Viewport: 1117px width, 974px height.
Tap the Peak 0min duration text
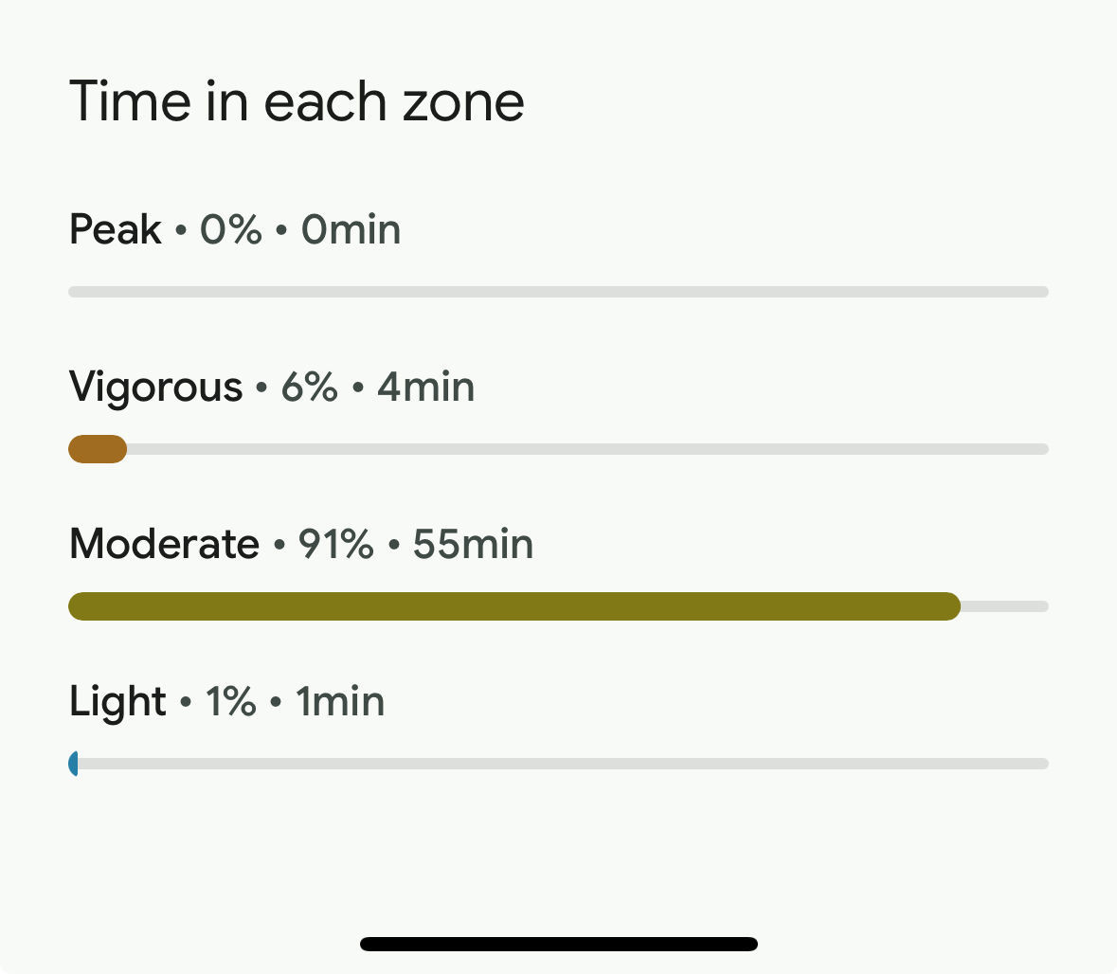pyautogui.click(x=351, y=229)
